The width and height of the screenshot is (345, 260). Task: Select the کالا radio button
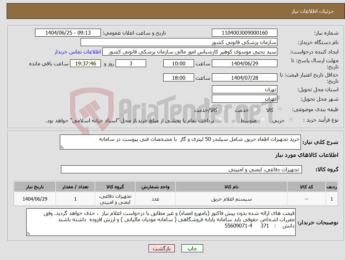pos(279,109)
